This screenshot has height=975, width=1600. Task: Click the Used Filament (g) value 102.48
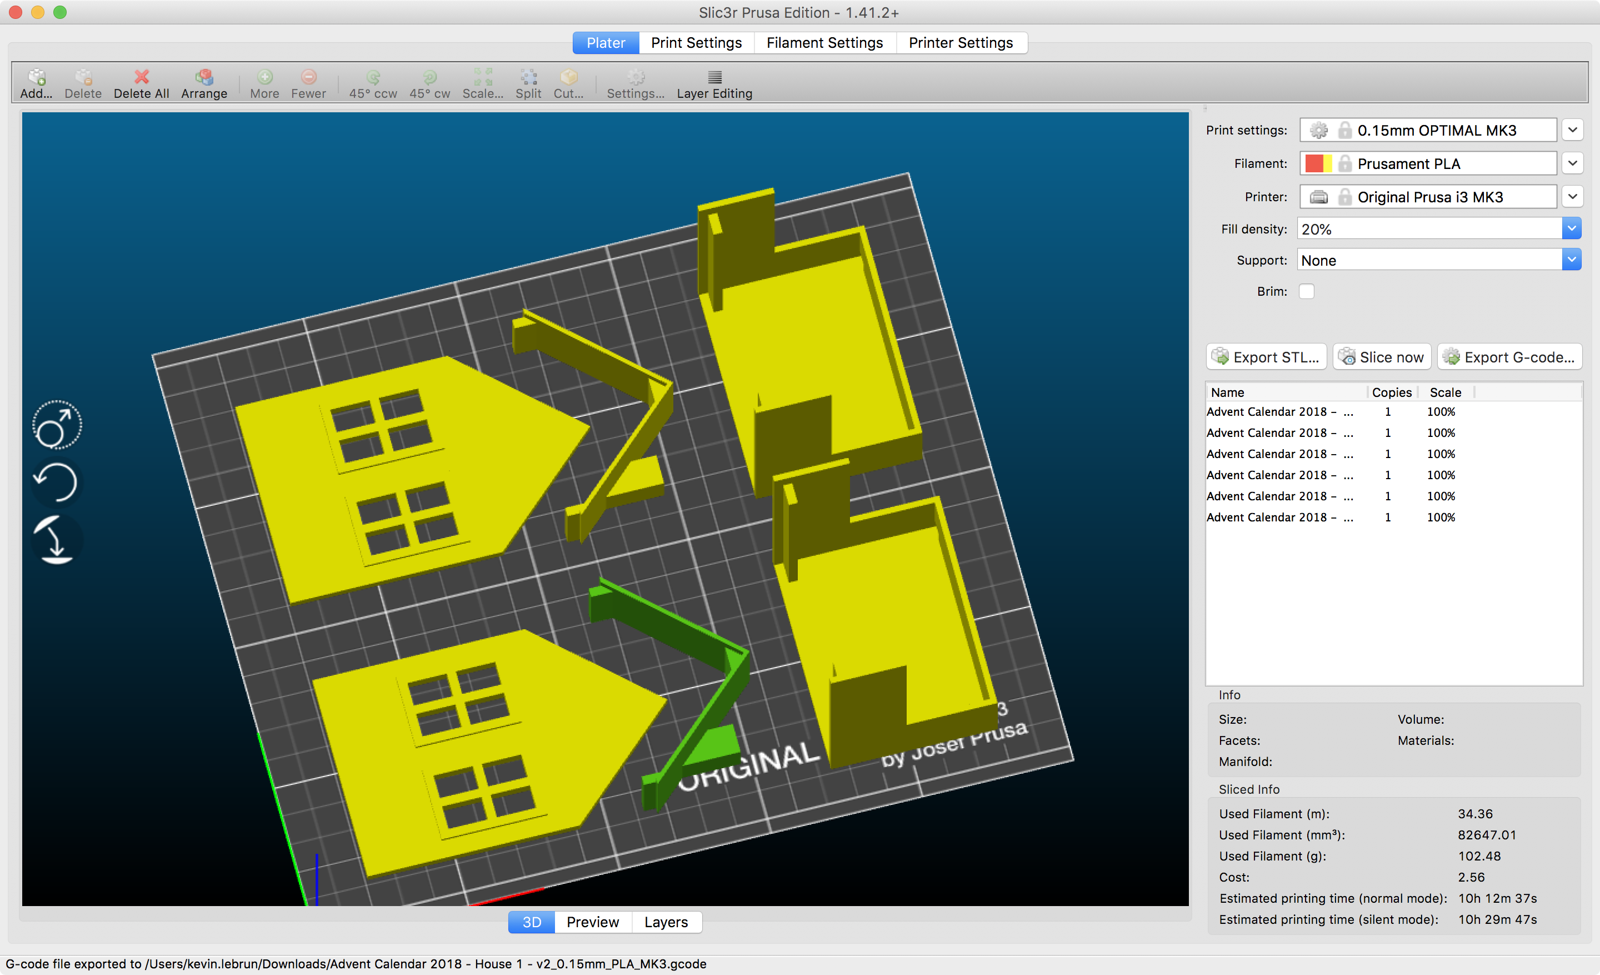point(1479,856)
